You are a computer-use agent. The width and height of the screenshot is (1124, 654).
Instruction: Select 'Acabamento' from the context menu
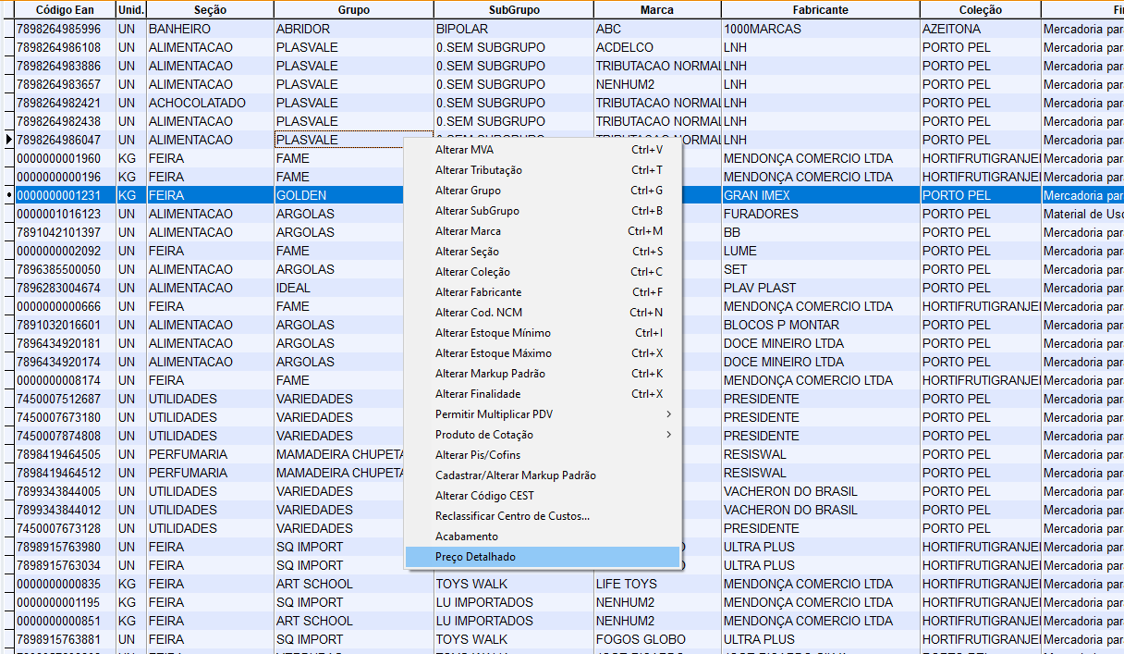point(466,537)
